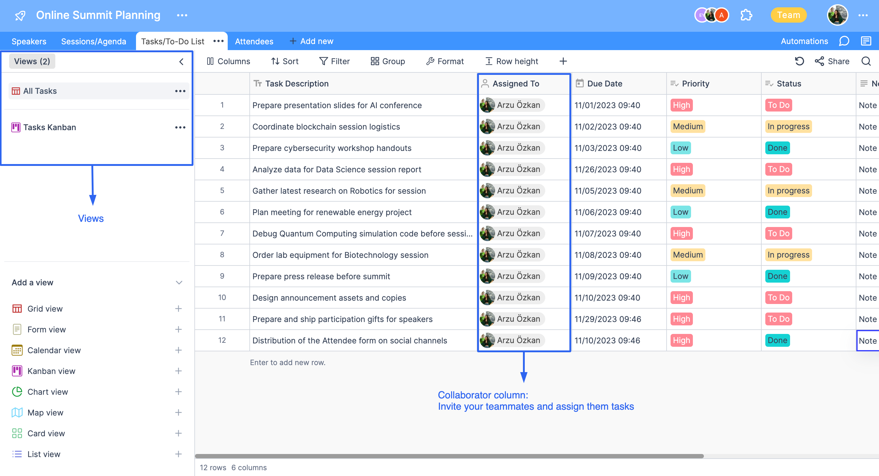Screen dimensions: 879x476
Task: Open the search in the table
Action: click(866, 61)
